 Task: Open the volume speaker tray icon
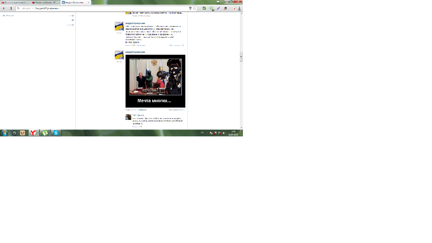(x=224, y=133)
